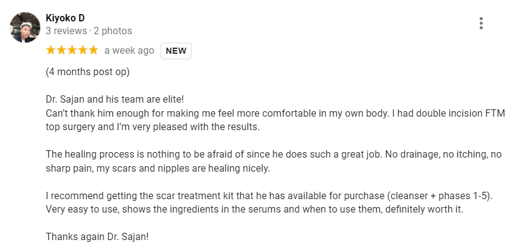Viewport: 513px width, 248px height.
Task: Open the three-dot review options menu
Action: (481, 23)
